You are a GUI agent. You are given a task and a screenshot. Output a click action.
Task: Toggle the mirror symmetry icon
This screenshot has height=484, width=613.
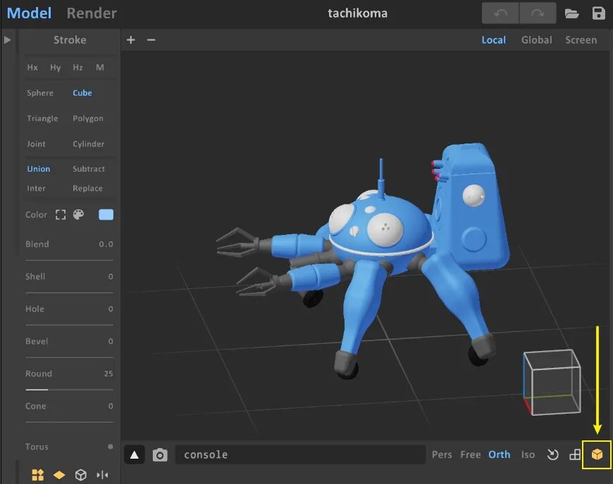[102, 475]
